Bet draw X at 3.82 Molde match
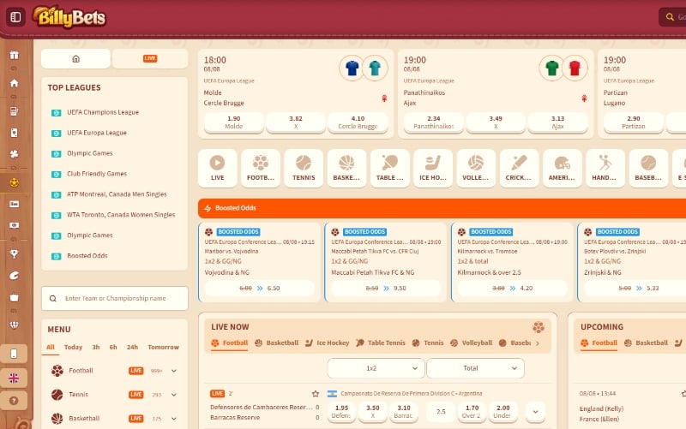686x429 pixels. 296,122
